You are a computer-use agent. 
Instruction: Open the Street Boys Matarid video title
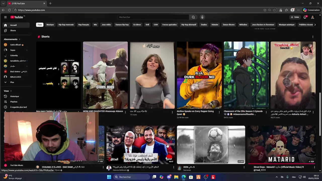pos(278,168)
